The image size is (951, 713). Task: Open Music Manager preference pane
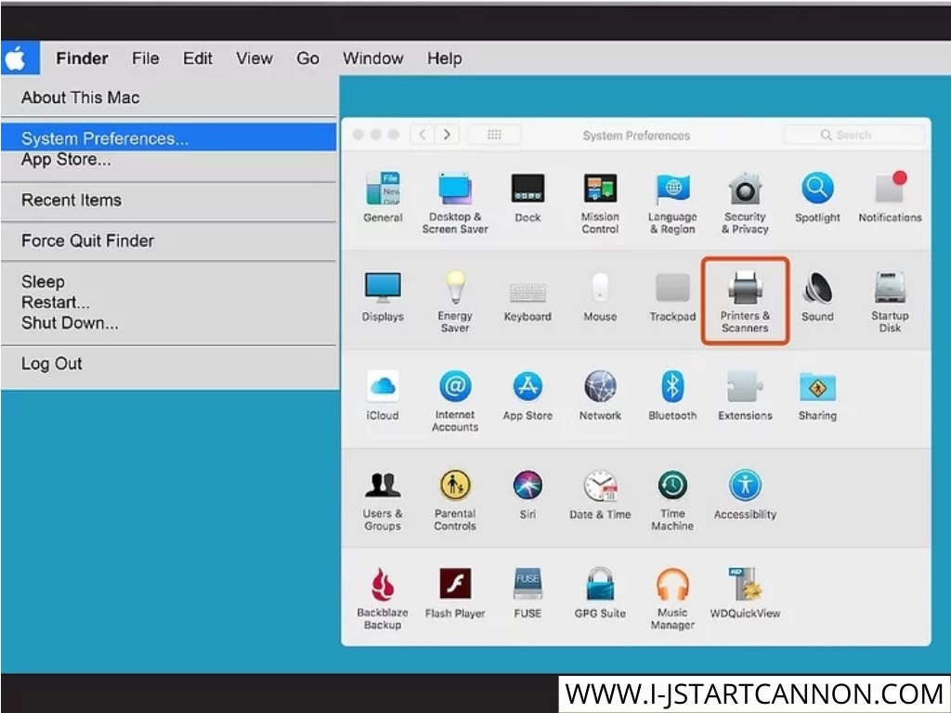pyautogui.click(x=672, y=599)
